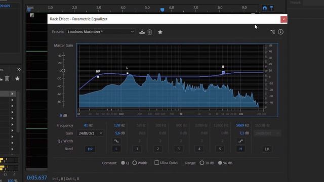Image resolution: width=324 pixels, height=182 pixels.
Task: Click the playhead marker on the timeline ruler
Action: pos(162,10)
